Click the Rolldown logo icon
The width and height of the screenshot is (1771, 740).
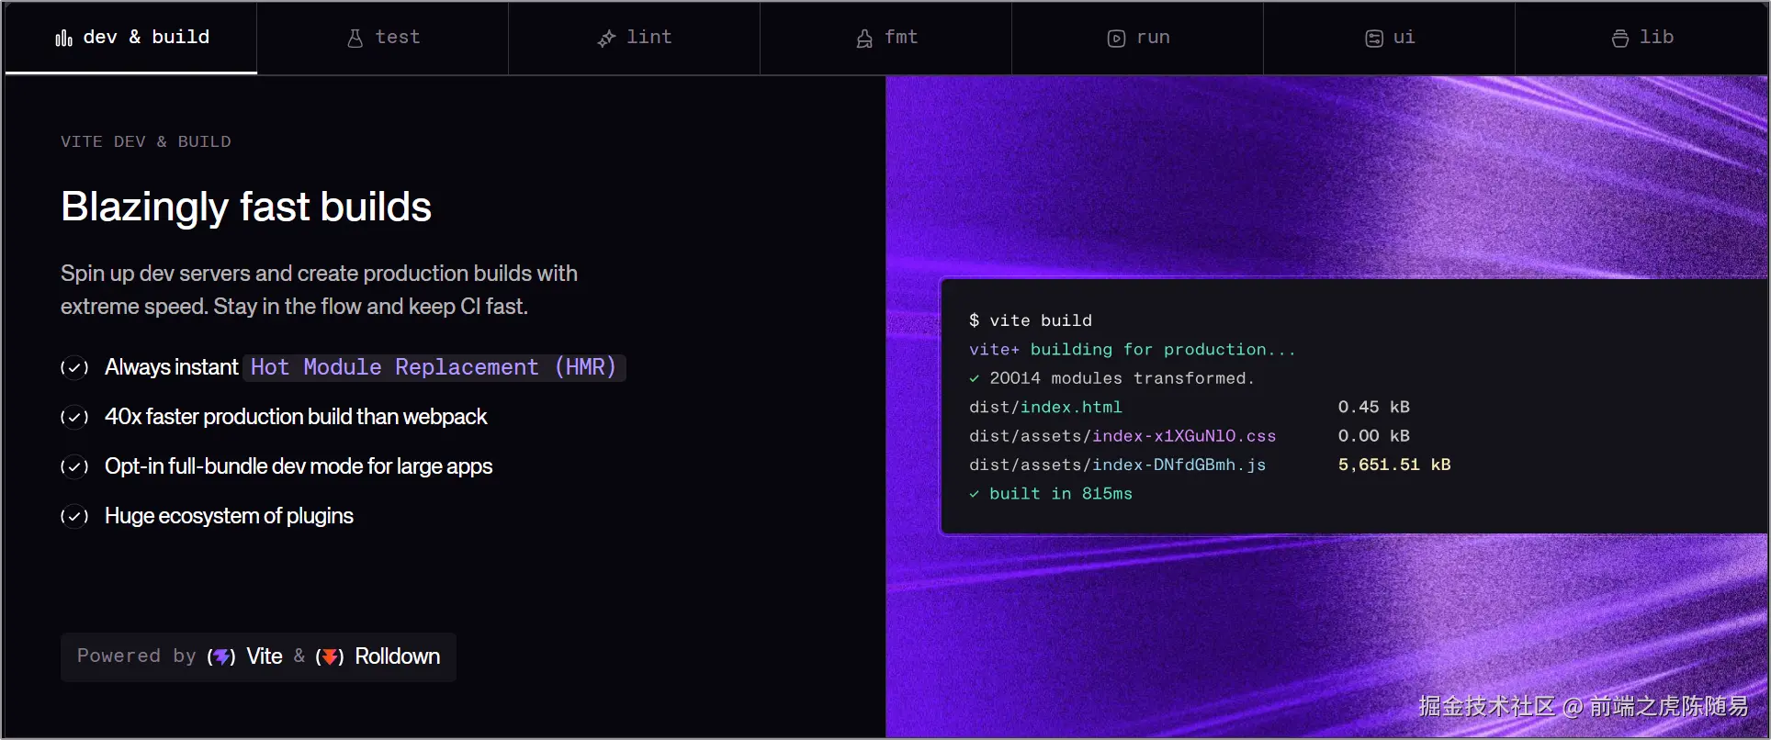330,656
